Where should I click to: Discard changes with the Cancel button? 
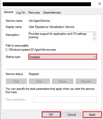[x=72, y=115]
